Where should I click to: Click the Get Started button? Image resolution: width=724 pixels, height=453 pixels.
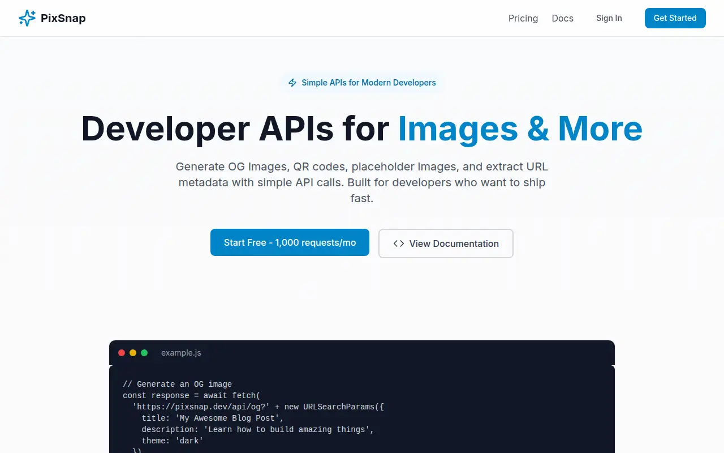(675, 18)
